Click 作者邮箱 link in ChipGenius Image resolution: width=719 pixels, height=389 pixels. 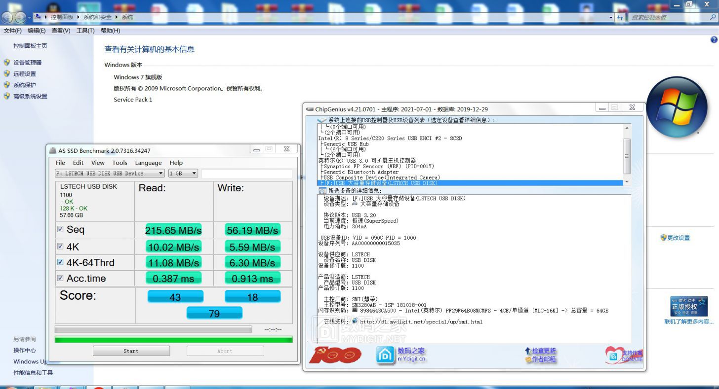tap(544, 359)
